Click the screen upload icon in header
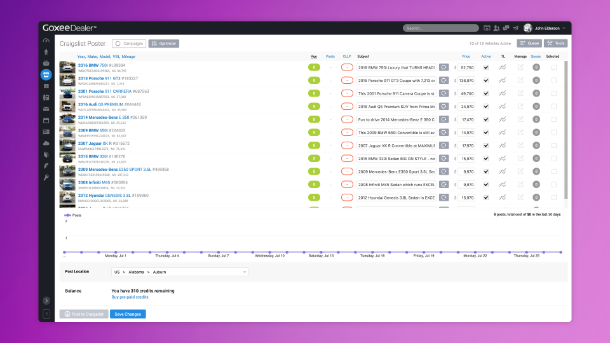 click(487, 28)
